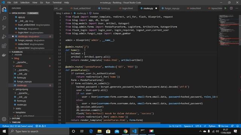Change encoding via UTF-8 status item
The width and height of the screenshot is (241, 135).
pyautogui.click(x=198, y=126)
